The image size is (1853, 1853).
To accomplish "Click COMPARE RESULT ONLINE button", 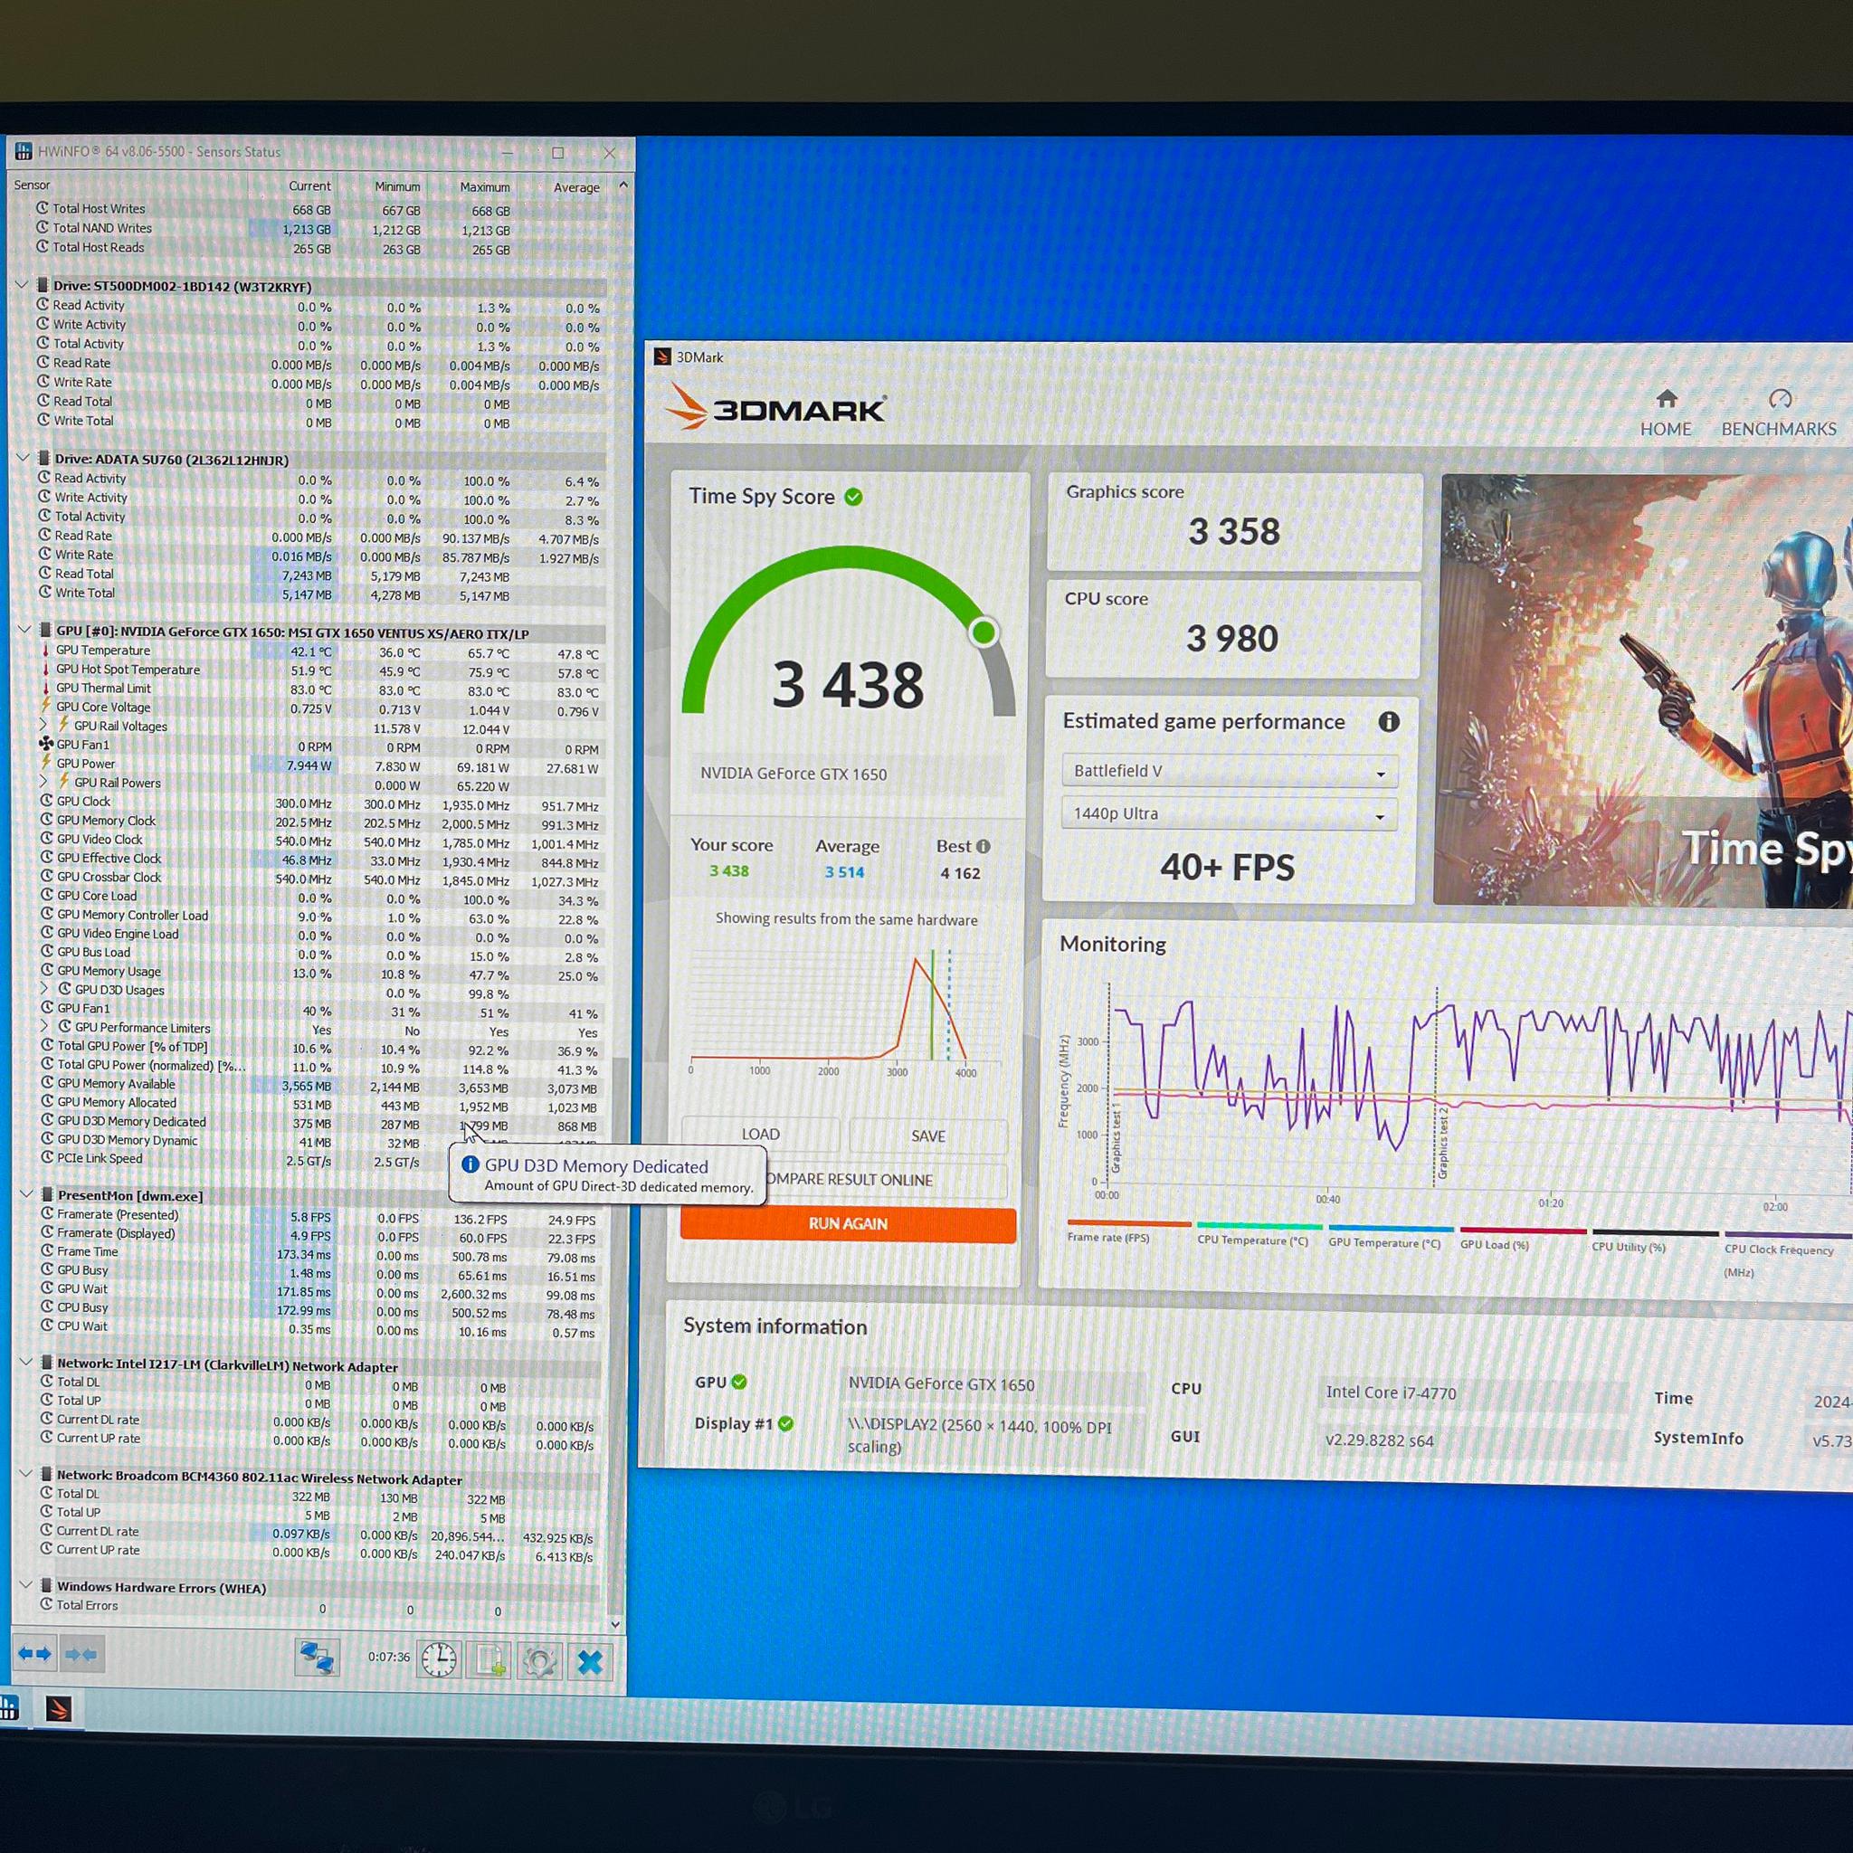I will [848, 1180].
